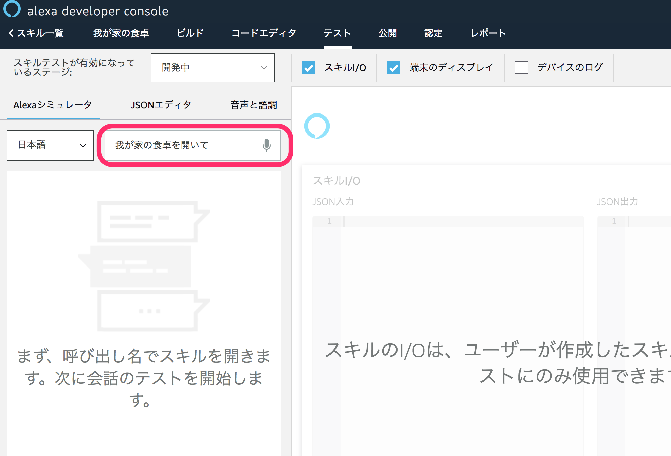Navigate to the 公開 page
The width and height of the screenshot is (671, 456).
[387, 33]
